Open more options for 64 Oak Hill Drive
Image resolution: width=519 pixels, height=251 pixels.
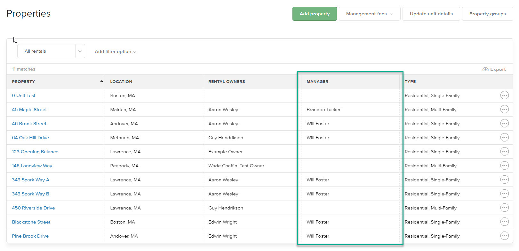[x=504, y=138]
